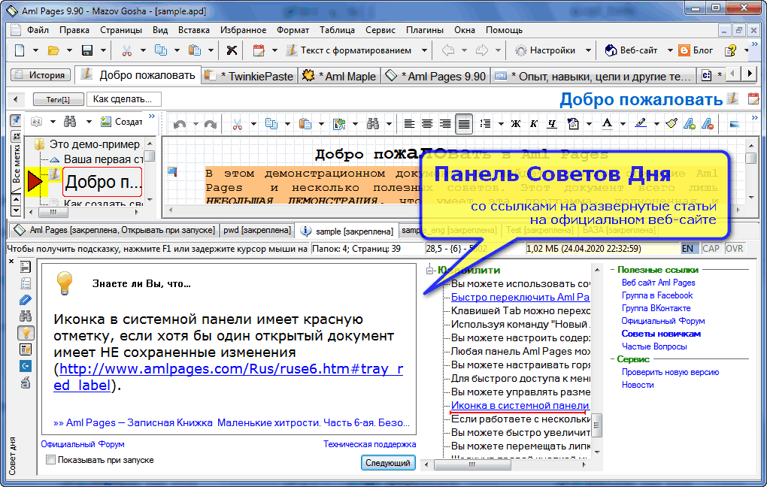Screen dimensions: 767x487
Task: Open the Блог toolbar button
Action: coord(696,50)
